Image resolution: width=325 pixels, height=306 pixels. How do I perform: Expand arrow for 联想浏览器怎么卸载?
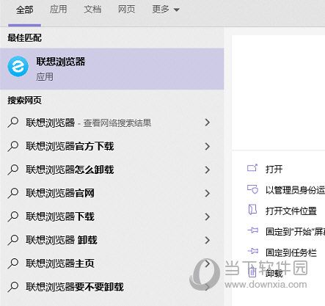pos(208,170)
